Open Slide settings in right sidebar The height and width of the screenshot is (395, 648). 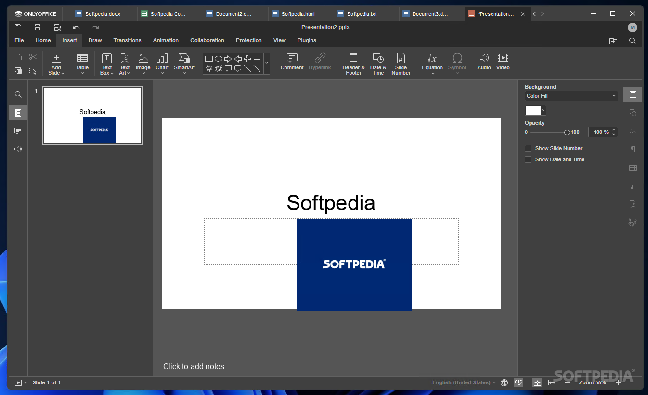pyautogui.click(x=633, y=94)
